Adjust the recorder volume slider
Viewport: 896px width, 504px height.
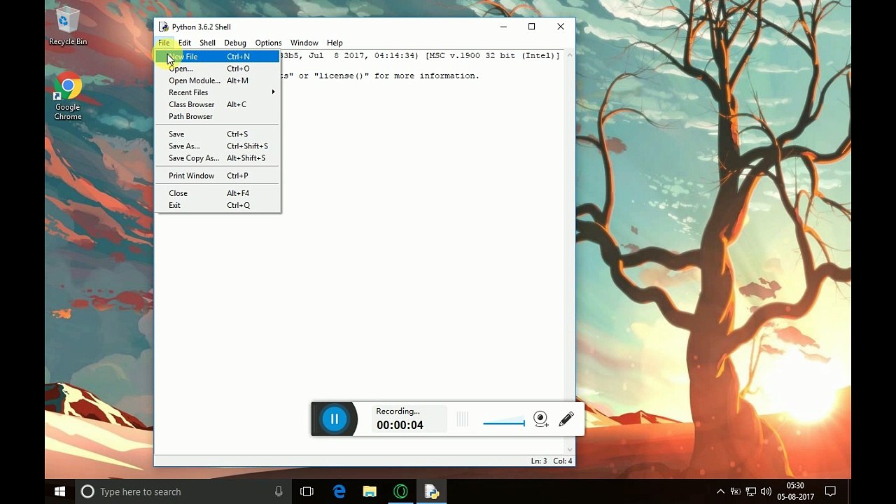[x=504, y=423]
